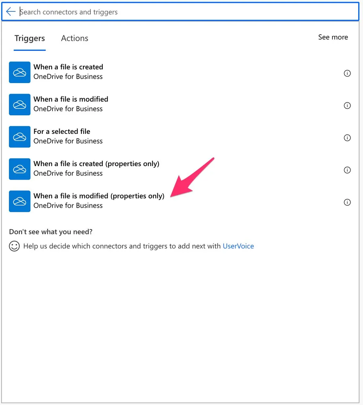Click OneDrive cloud icon for 'For a selected file'
The height and width of the screenshot is (405, 363).
(x=20, y=137)
